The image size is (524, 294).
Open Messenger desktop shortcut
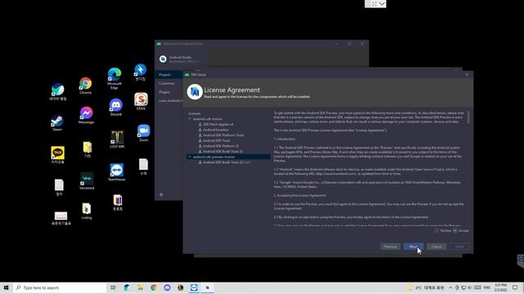coord(86,115)
